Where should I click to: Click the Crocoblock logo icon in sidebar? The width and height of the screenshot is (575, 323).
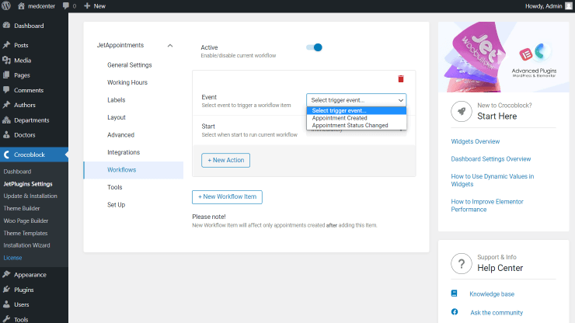tap(6, 155)
